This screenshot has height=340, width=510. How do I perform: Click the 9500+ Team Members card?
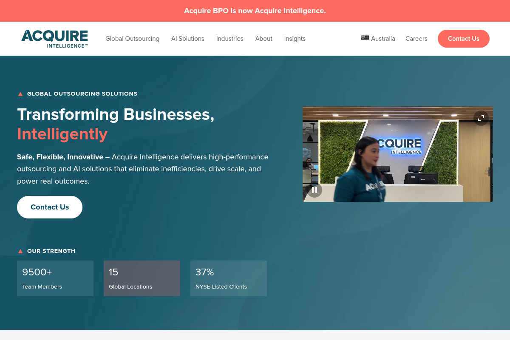click(55, 278)
